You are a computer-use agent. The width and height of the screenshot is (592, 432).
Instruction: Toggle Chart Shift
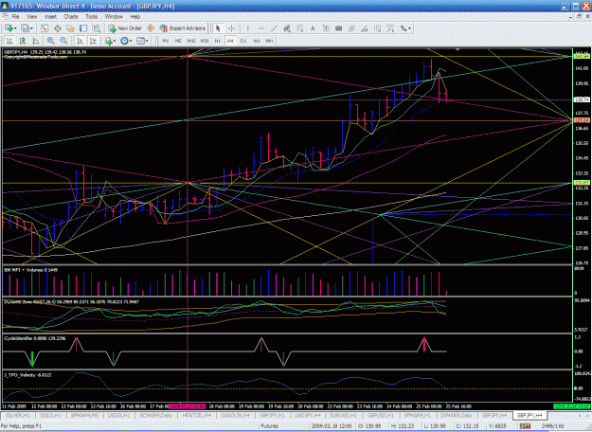93,41
